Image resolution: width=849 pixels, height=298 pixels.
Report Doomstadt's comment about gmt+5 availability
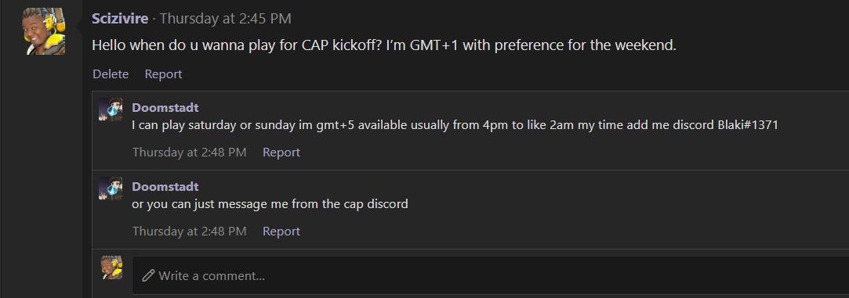pos(281,153)
